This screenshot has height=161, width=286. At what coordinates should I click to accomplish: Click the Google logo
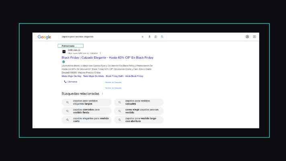[44, 37]
